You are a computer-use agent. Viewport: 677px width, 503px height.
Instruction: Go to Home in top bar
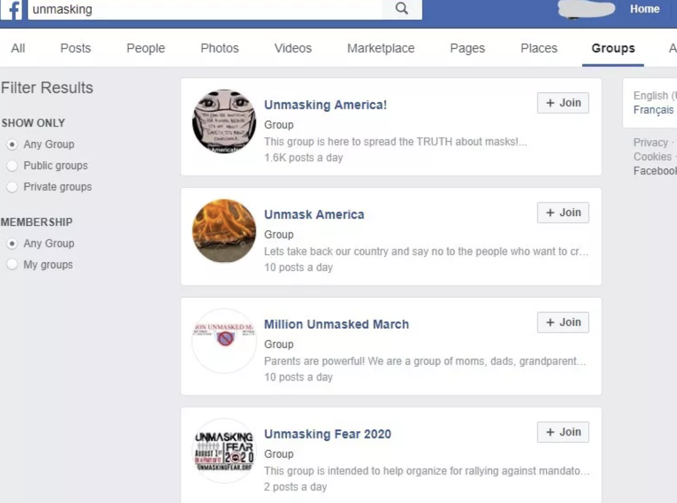pyautogui.click(x=645, y=9)
